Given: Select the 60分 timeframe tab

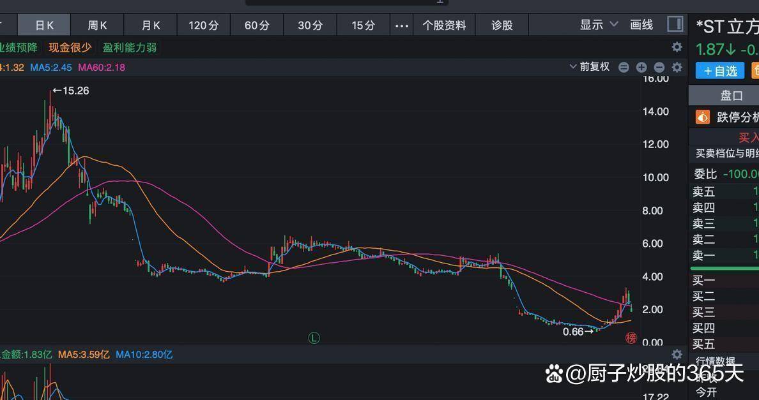Looking at the screenshot, I should tap(257, 26).
